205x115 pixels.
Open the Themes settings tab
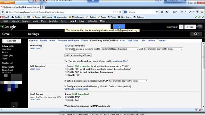pos(161,41)
